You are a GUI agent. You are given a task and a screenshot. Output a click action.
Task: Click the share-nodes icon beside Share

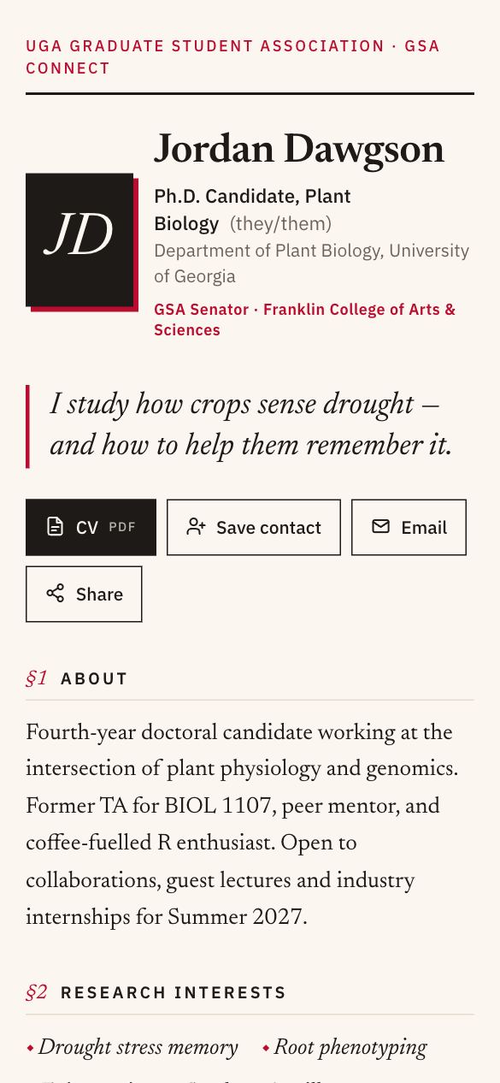56,593
